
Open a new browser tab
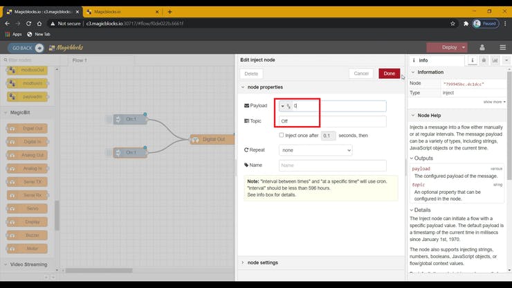tap(170, 12)
